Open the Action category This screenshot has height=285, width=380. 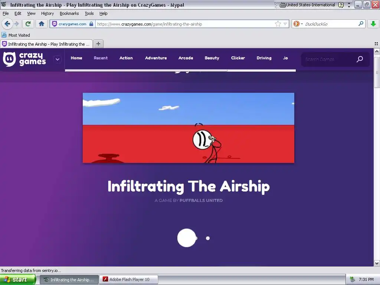pos(126,58)
